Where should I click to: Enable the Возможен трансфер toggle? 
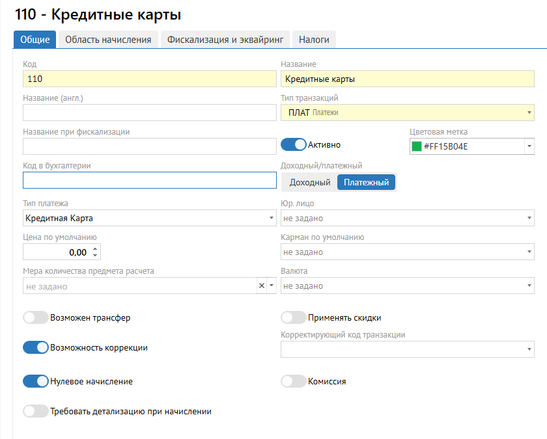point(36,318)
